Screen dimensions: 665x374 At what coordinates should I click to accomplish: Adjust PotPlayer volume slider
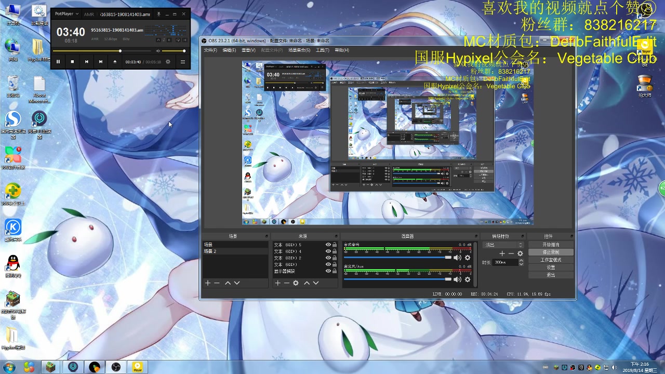(x=174, y=51)
